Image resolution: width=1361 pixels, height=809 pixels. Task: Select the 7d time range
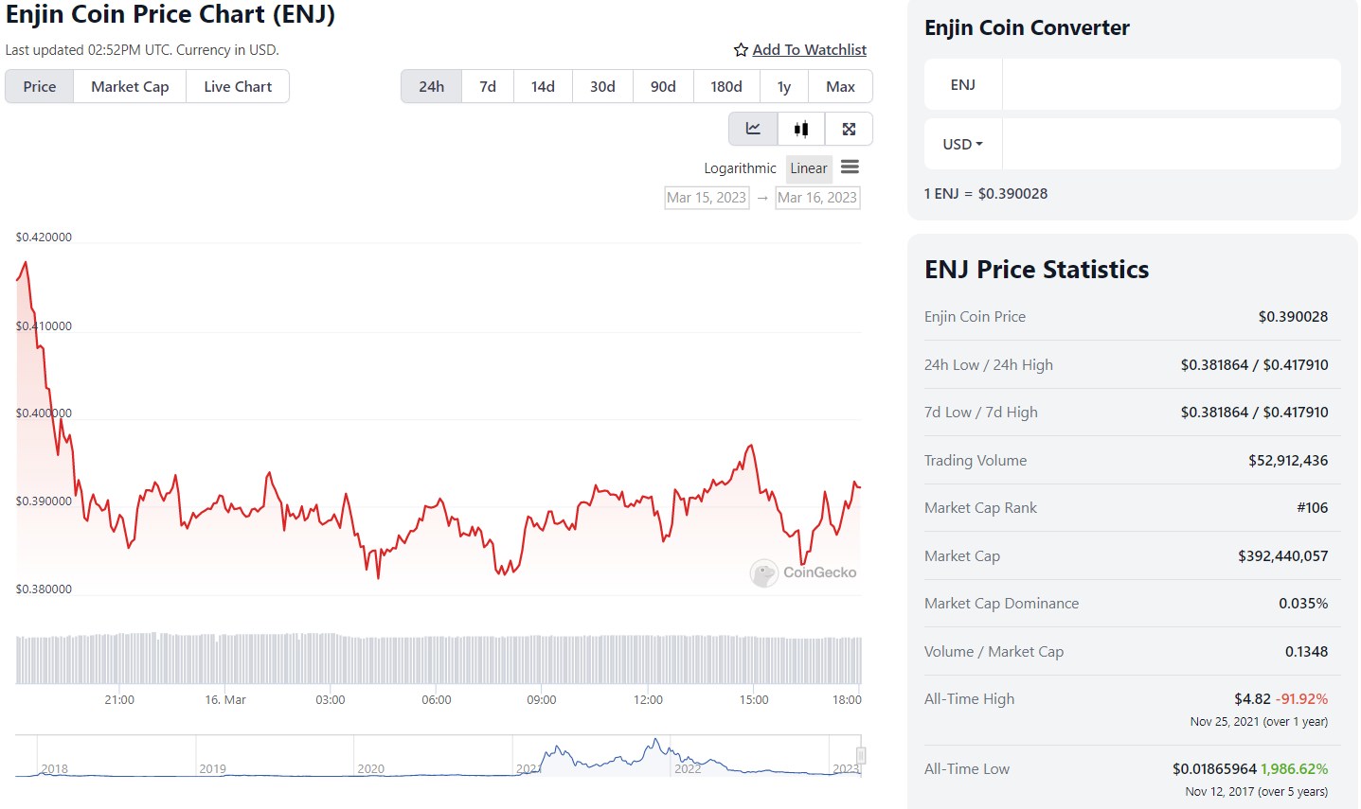(488, 86)
